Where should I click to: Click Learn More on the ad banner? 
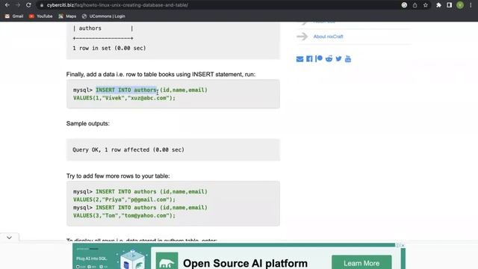click(361, 263)
